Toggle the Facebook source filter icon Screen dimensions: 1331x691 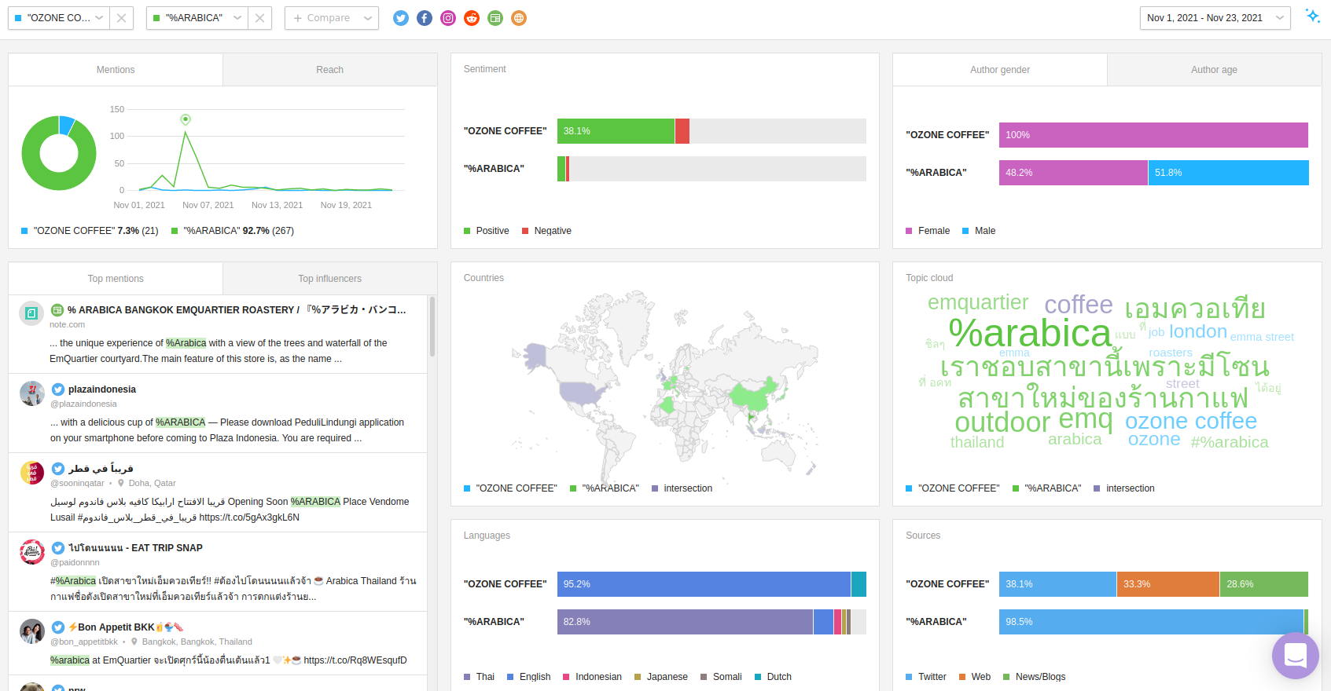pos(425,18)
